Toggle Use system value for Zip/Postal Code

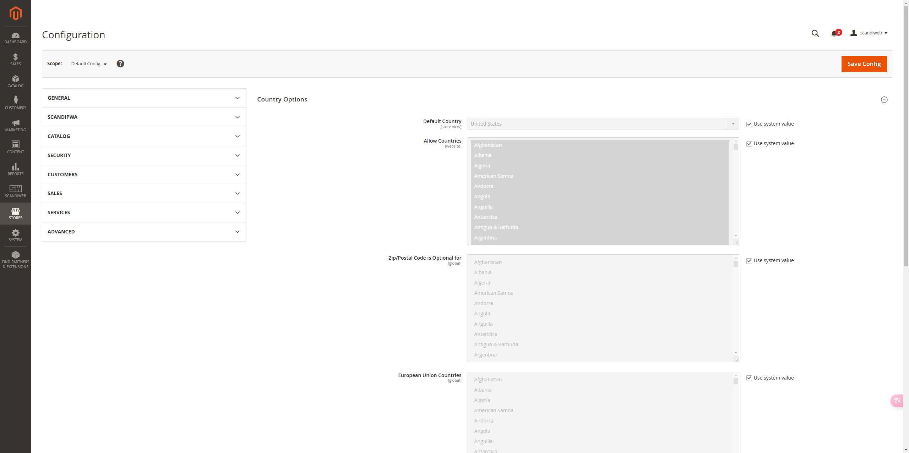pos(749,261)
